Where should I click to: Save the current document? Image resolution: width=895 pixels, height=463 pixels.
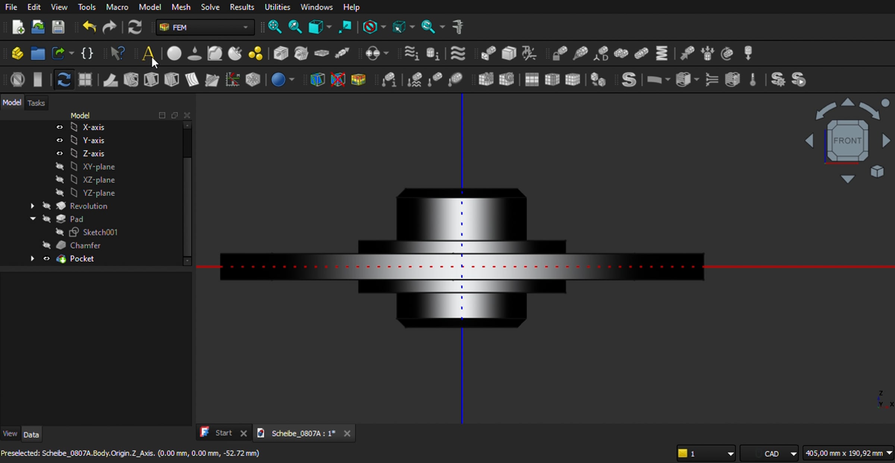tap(58, 26)
